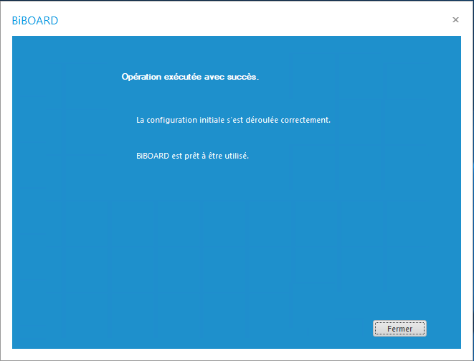The width and height of the screenshot is (474, 361).
Task: Click the word 'prêt' in the ready line
Action: tap(192, 156)
